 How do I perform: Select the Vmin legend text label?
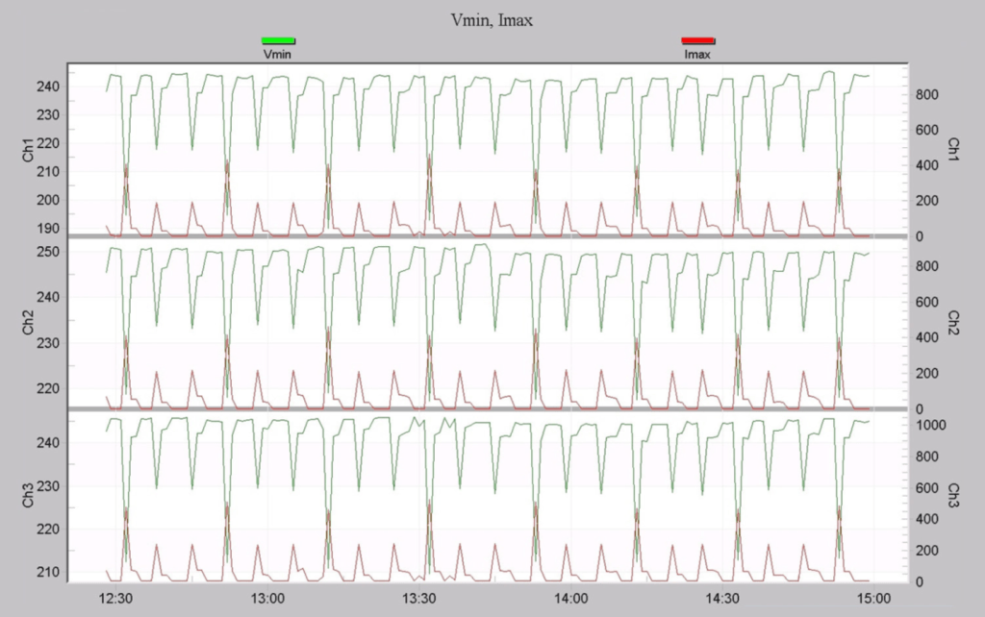pyautogui.click(x=277, y=55)
